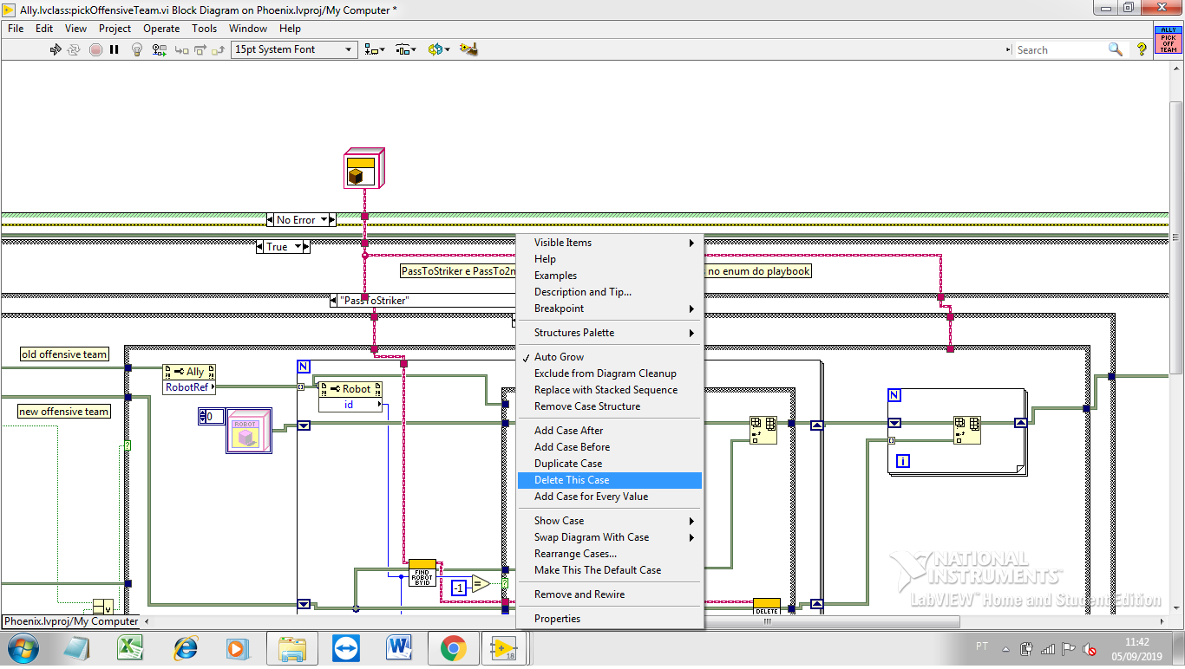Select the Ally unbundle node header

pos(189,372)
